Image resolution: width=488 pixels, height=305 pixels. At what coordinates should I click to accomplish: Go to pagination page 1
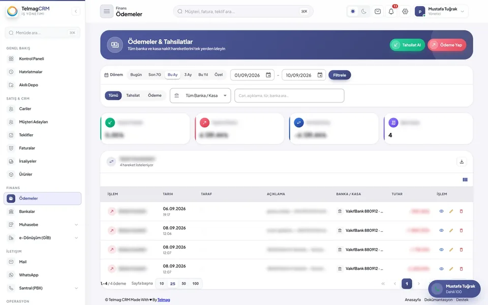[x=407, y=284]
